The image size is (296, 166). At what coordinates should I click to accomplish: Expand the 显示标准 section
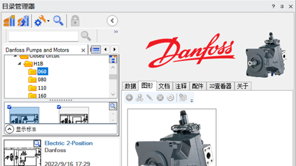click(10, 129)
